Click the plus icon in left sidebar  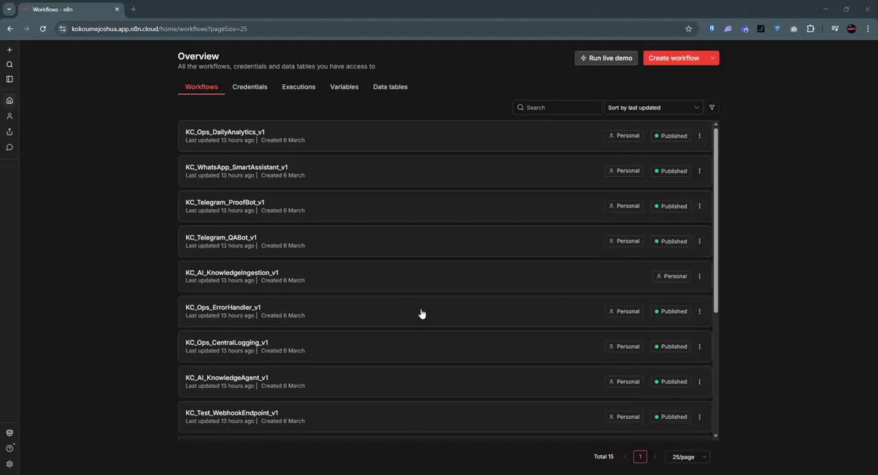click(10, 50)
